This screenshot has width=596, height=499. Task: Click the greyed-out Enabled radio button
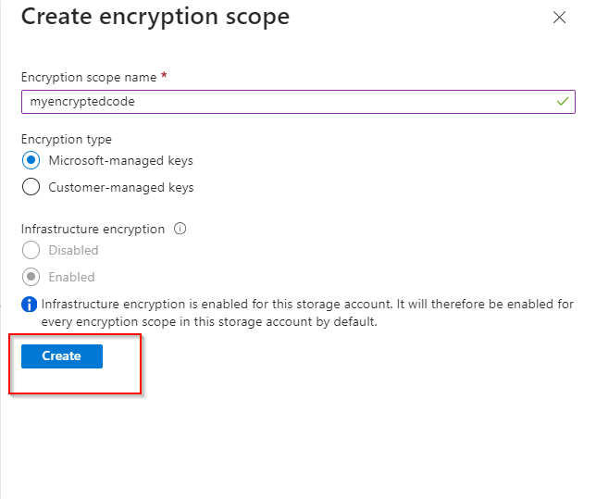pos(31,277)
